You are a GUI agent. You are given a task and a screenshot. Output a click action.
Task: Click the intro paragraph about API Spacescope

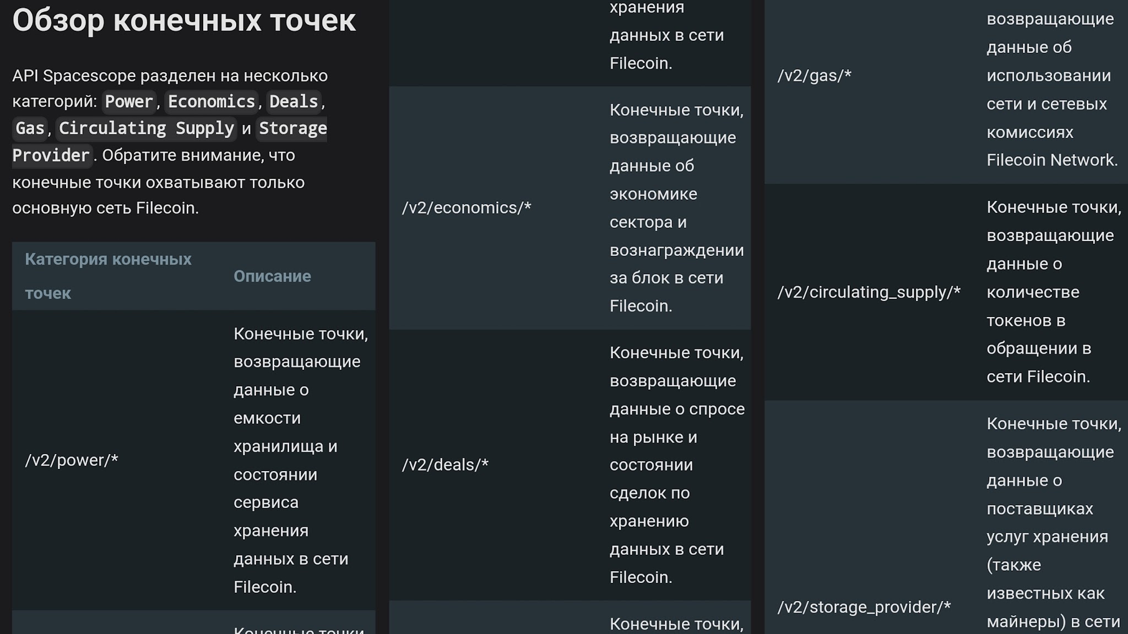coord(170,142)
